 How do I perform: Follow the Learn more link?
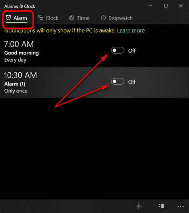tap(131, 31)
